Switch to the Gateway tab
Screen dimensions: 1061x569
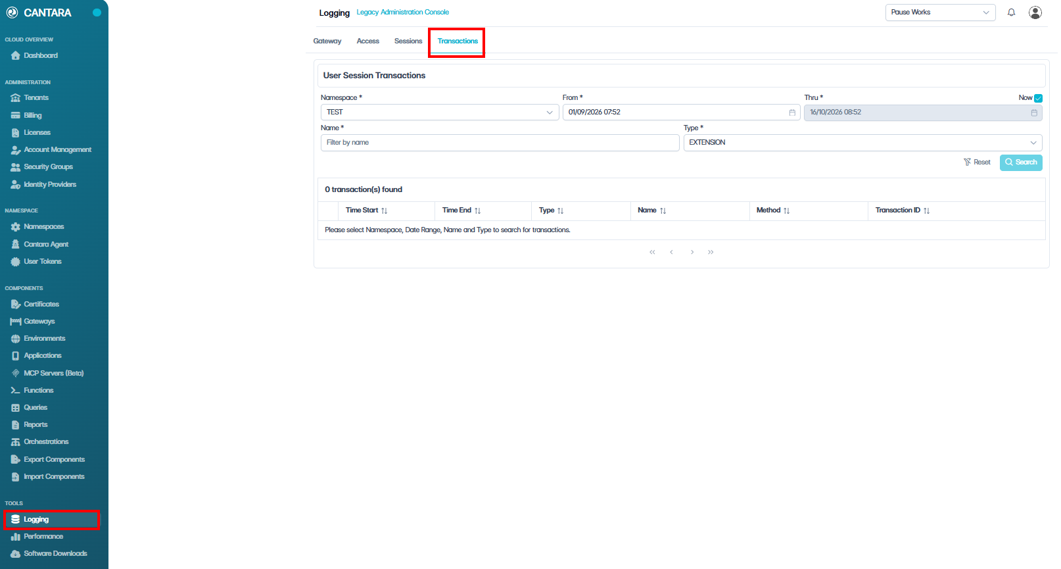[327, 41]
